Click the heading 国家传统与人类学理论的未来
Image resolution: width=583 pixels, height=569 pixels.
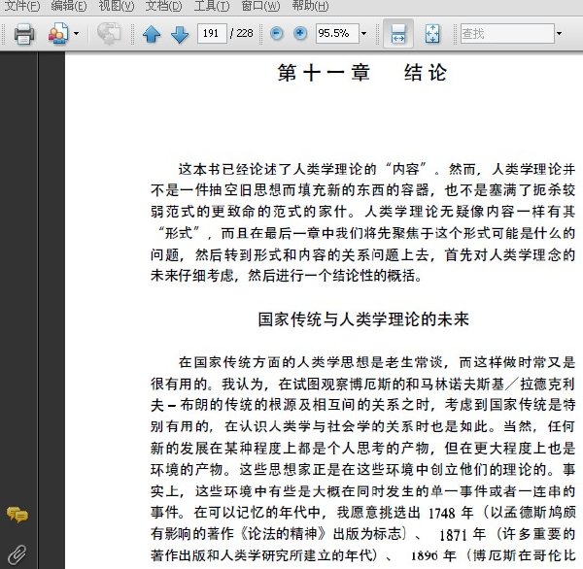(x=363, y=319)
